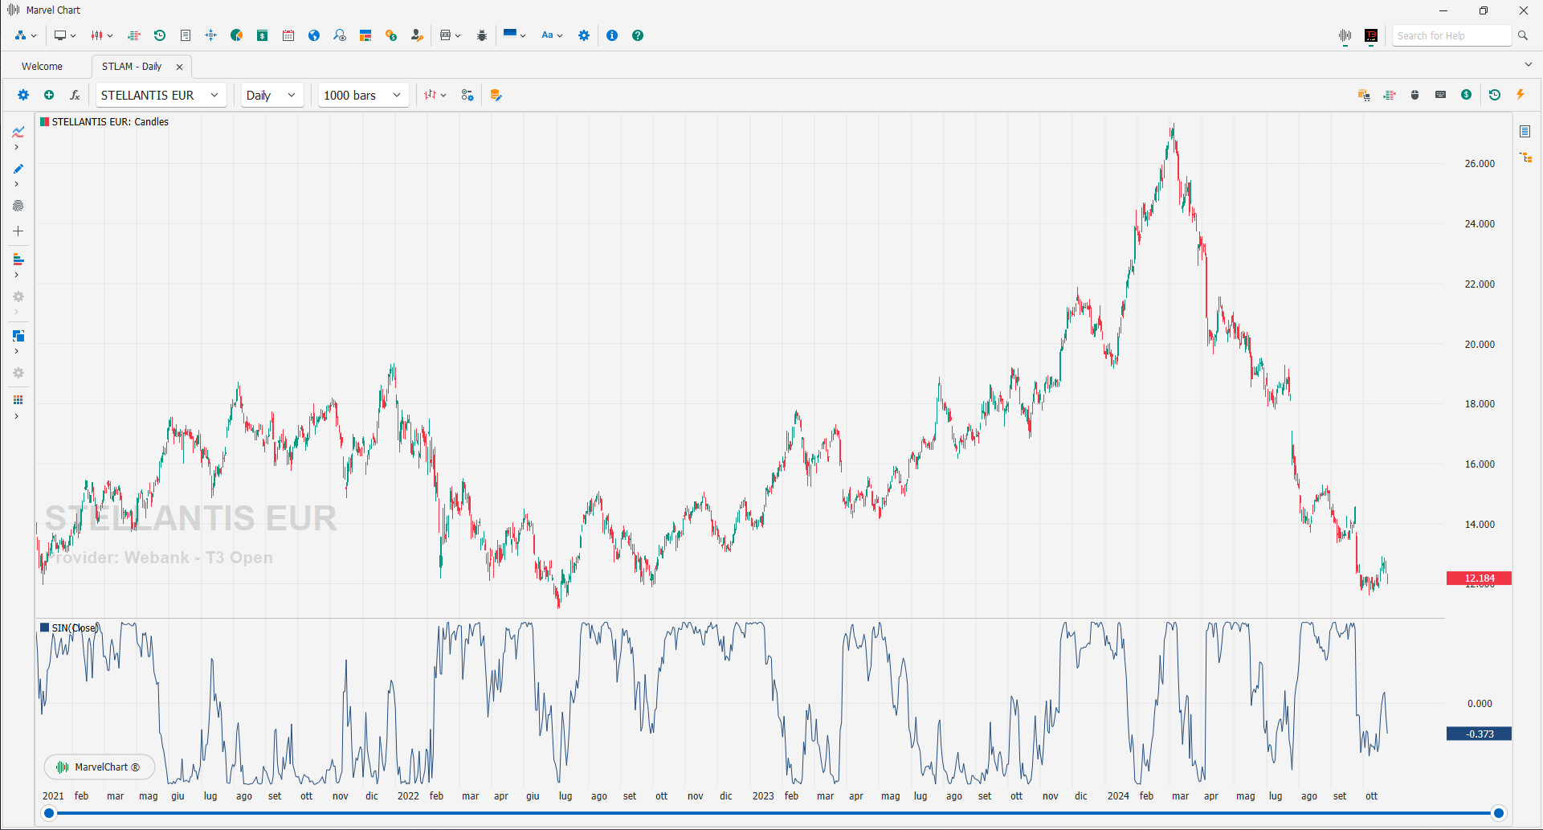Close the STLAM - Daily tab
The height and width of the screenshot is (830, 1543).
point(179,67)
